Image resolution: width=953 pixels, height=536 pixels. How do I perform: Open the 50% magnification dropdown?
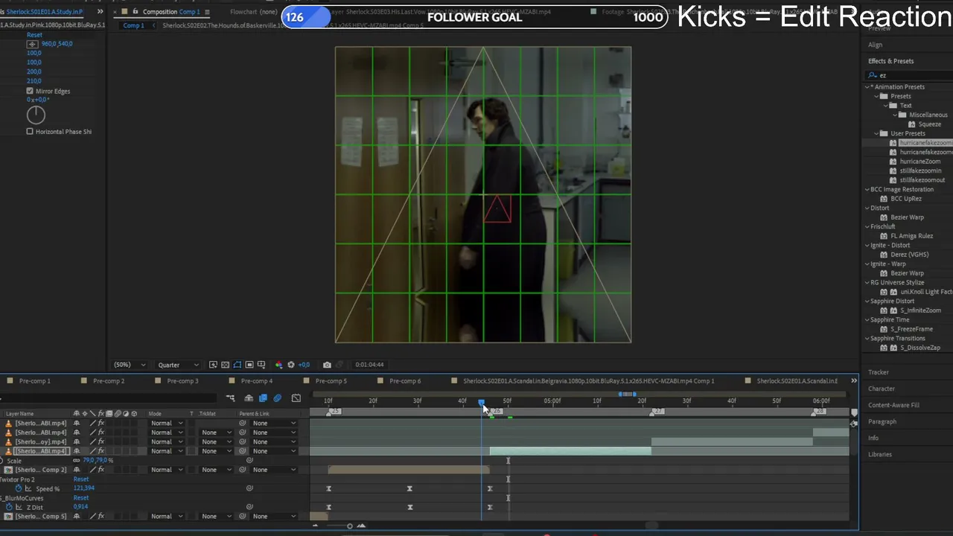pyautogui.click(x=129, y=365)
